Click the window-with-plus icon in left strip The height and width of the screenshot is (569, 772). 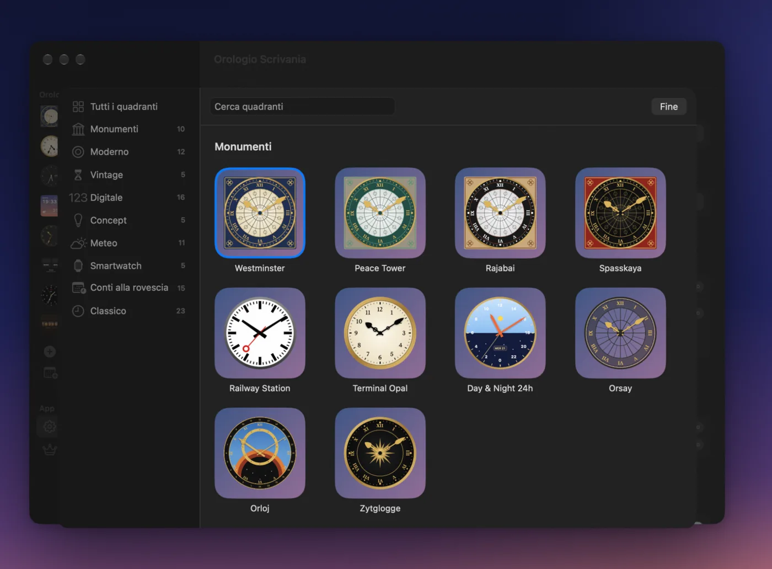point(50,374)
